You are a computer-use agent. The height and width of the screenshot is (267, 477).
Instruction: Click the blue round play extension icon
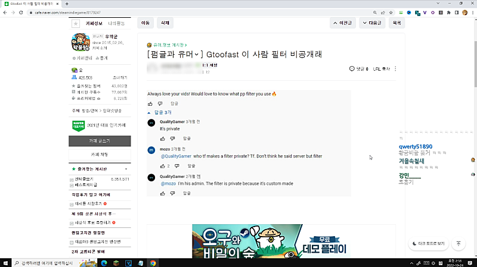[409, 12]
